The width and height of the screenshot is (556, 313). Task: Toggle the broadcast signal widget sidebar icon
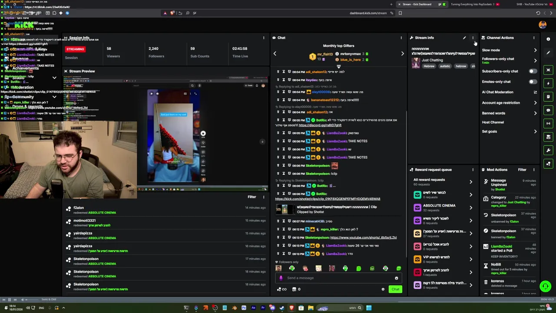548,123
